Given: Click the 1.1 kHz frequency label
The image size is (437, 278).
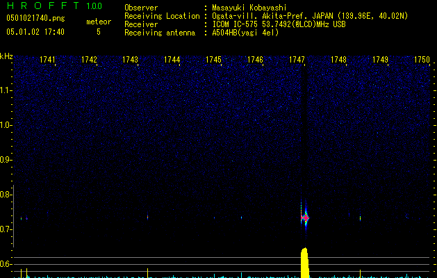Looking at the screenshot, I should [6, 90].
